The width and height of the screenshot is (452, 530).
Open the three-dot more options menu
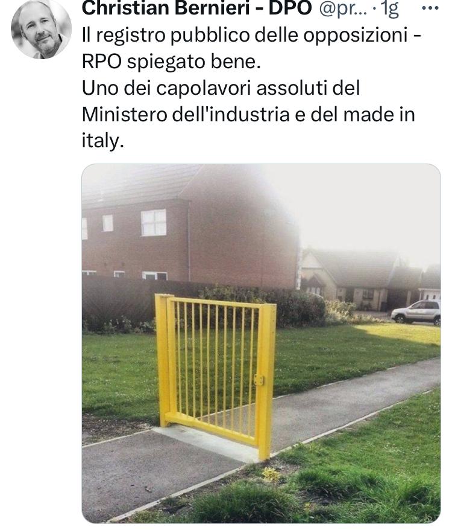pyautogui.click(x=430, y=8)
